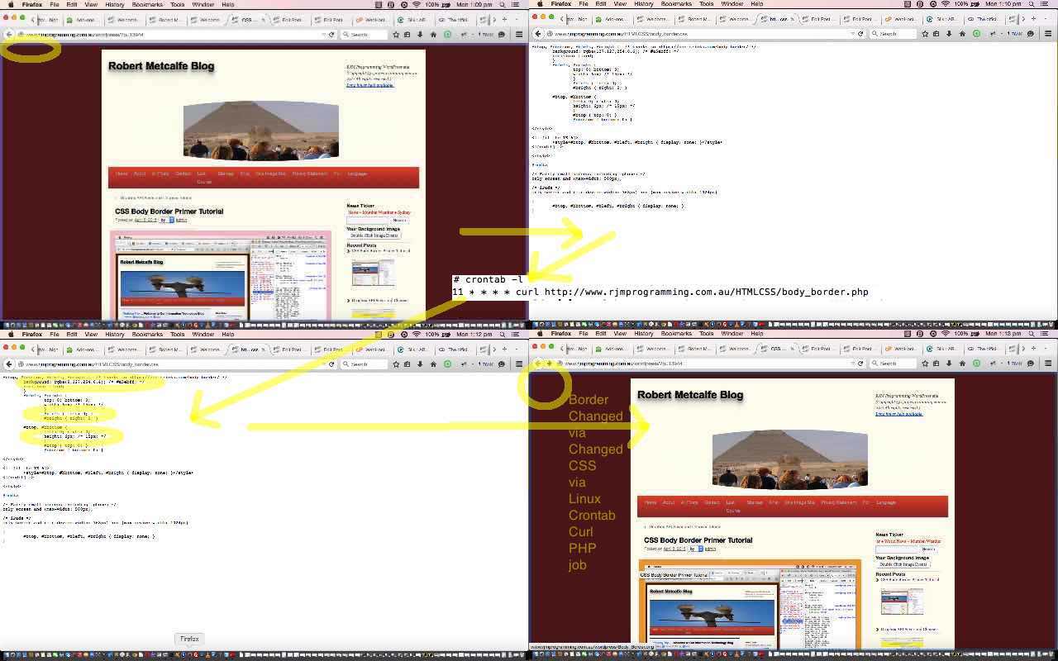
Task: Expand URL bar history dropdown in top-left window
Action: click(323, 35)
